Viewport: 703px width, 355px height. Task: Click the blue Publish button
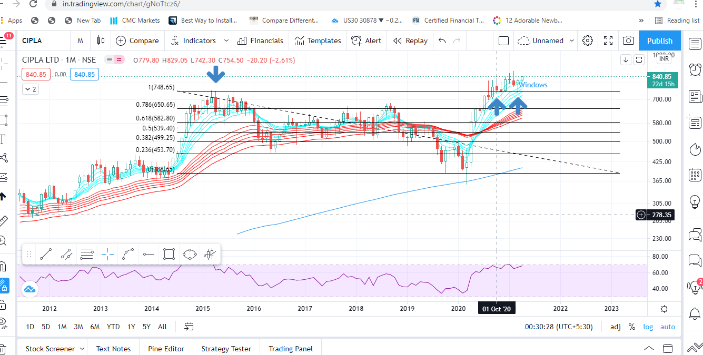point(660,40)
